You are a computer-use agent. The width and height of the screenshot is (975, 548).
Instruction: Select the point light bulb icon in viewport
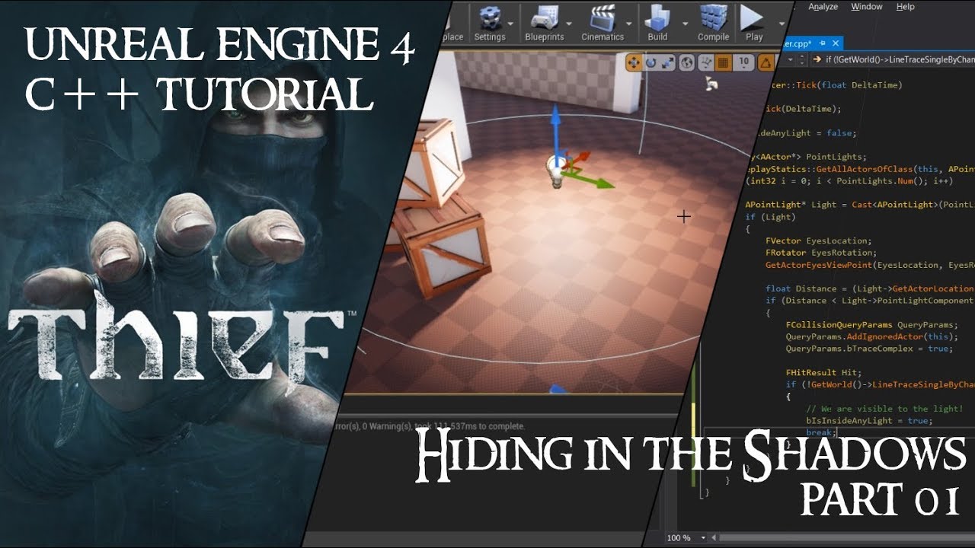pyautogui.click(x=558, y=172)
